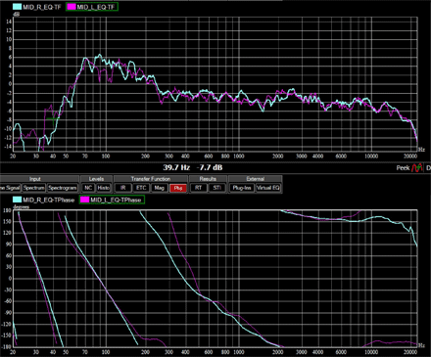Select the MID_L_EQ-TF legend label
The height and width of the screenshot is (357, 431).
pyautogui.click(x=96, y=7)
